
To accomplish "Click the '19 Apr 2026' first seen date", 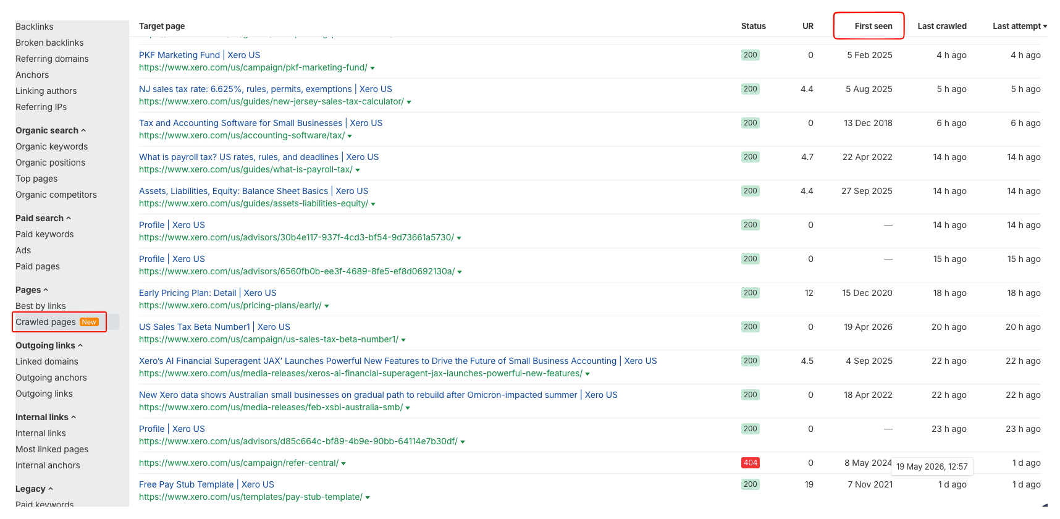I will click(x=868, y=327).
